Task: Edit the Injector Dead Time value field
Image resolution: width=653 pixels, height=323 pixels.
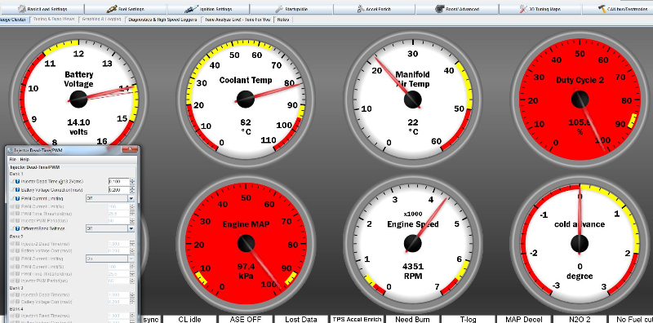Action: tap(118, 181)
